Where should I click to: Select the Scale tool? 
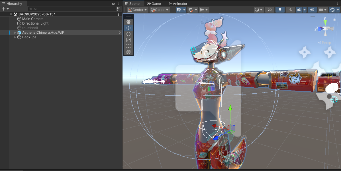pos(128,40)
